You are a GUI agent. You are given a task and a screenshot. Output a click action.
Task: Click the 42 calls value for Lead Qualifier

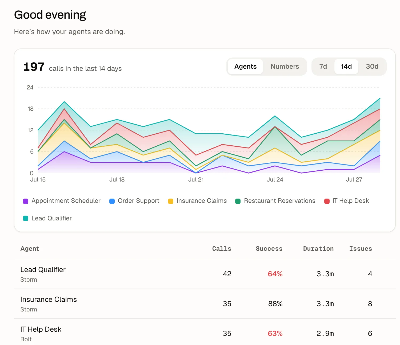[x=227, y=274]
